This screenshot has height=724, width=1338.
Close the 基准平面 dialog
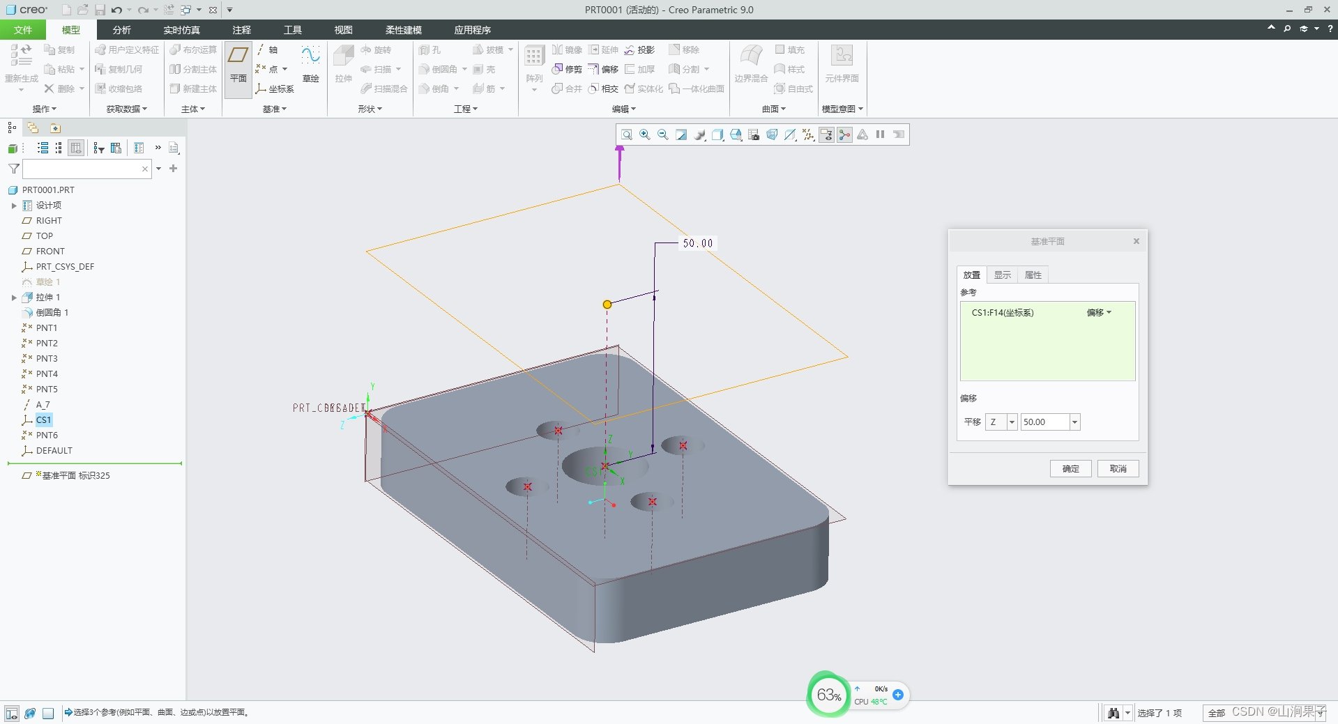click(x=1136, y=241)
